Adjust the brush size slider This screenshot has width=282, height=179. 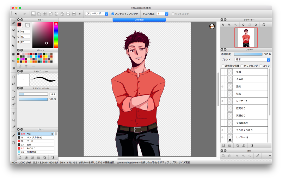pos(33,94)
